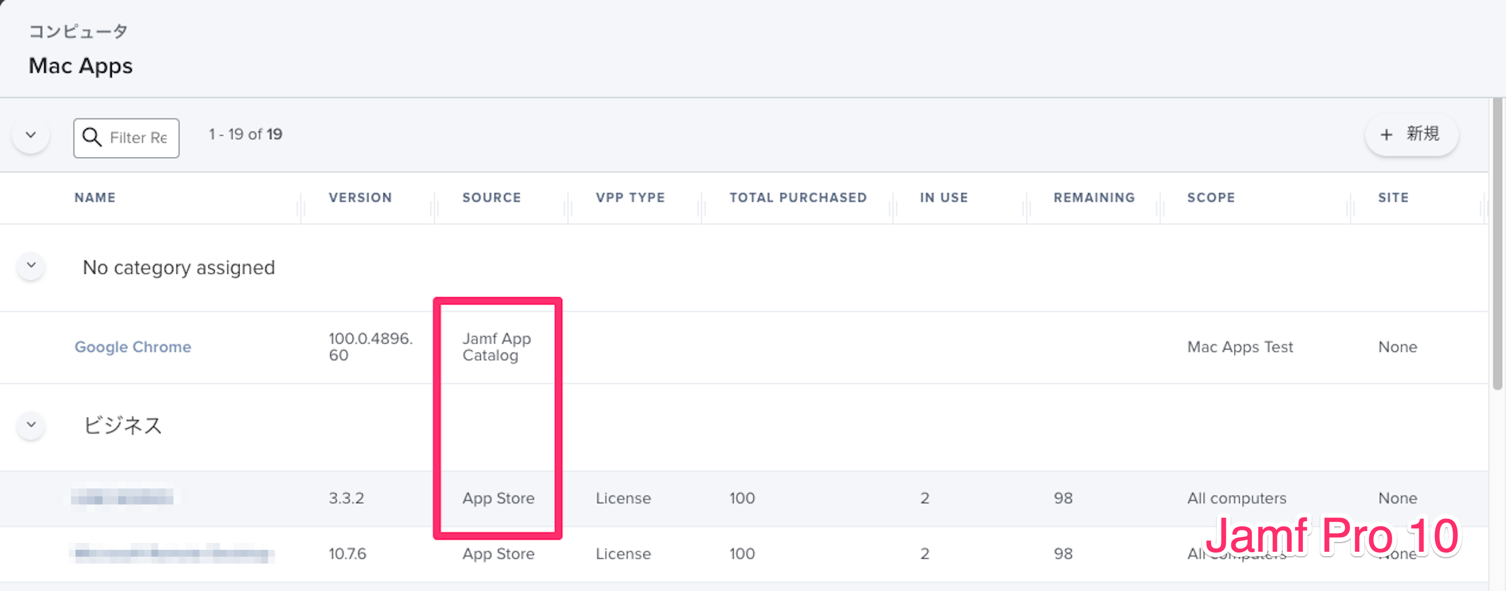Sort by the VPP TYPE column
Image resolution: width=1506 pixels, height=591 pixels.
click(x=630, y=198)
